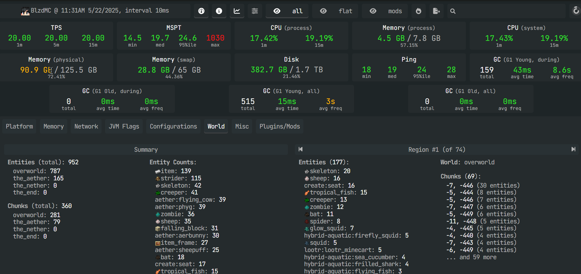Go to next region with right arrow

(x=573, y=149)
